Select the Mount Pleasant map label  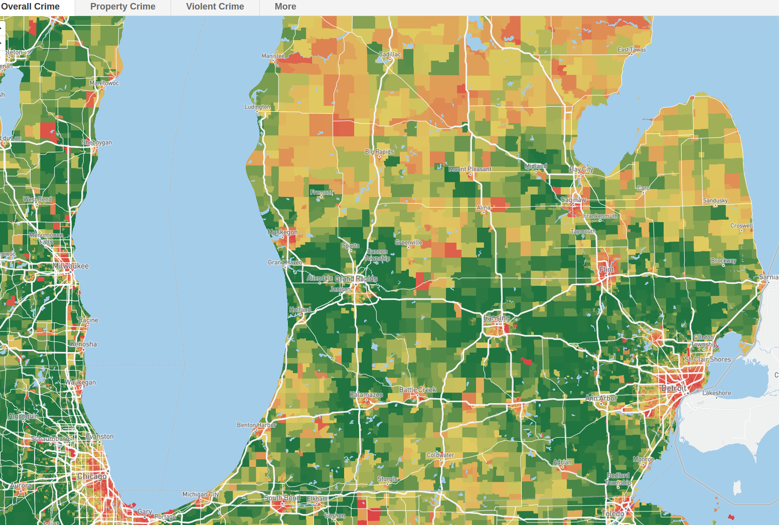coord(470,169)
